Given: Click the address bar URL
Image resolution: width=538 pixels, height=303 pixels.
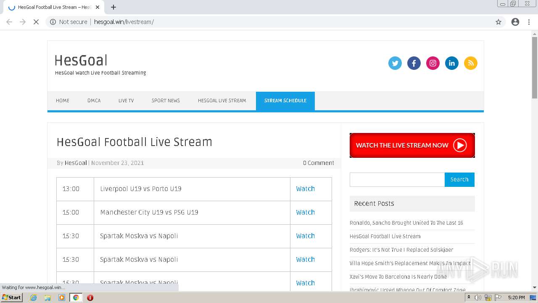Looking at the screenshot, I should 124,22.
